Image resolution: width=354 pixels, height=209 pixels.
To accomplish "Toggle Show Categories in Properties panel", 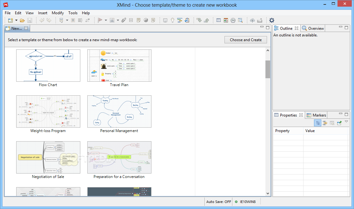I will tap(318, 123).
